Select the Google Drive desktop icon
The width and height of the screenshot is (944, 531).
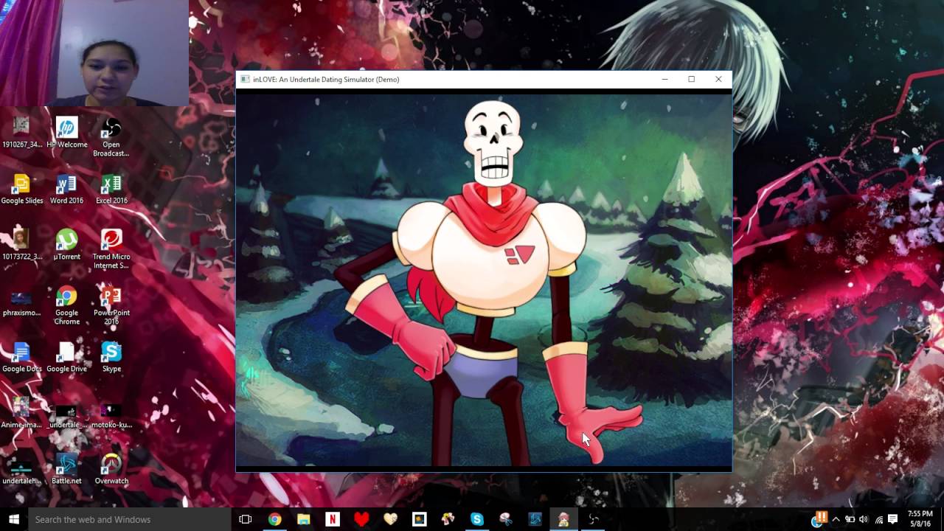click(x=66, y=357)
